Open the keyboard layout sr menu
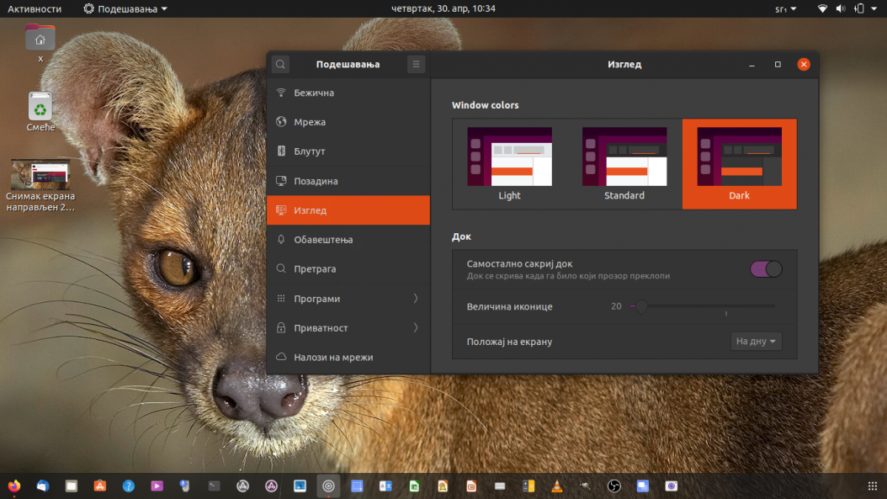Viewport: 887px width, 499px height. 786,8
